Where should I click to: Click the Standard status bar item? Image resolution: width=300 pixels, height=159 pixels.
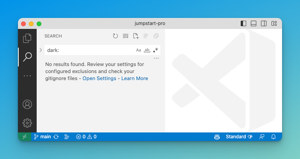(x=239, y=137)
